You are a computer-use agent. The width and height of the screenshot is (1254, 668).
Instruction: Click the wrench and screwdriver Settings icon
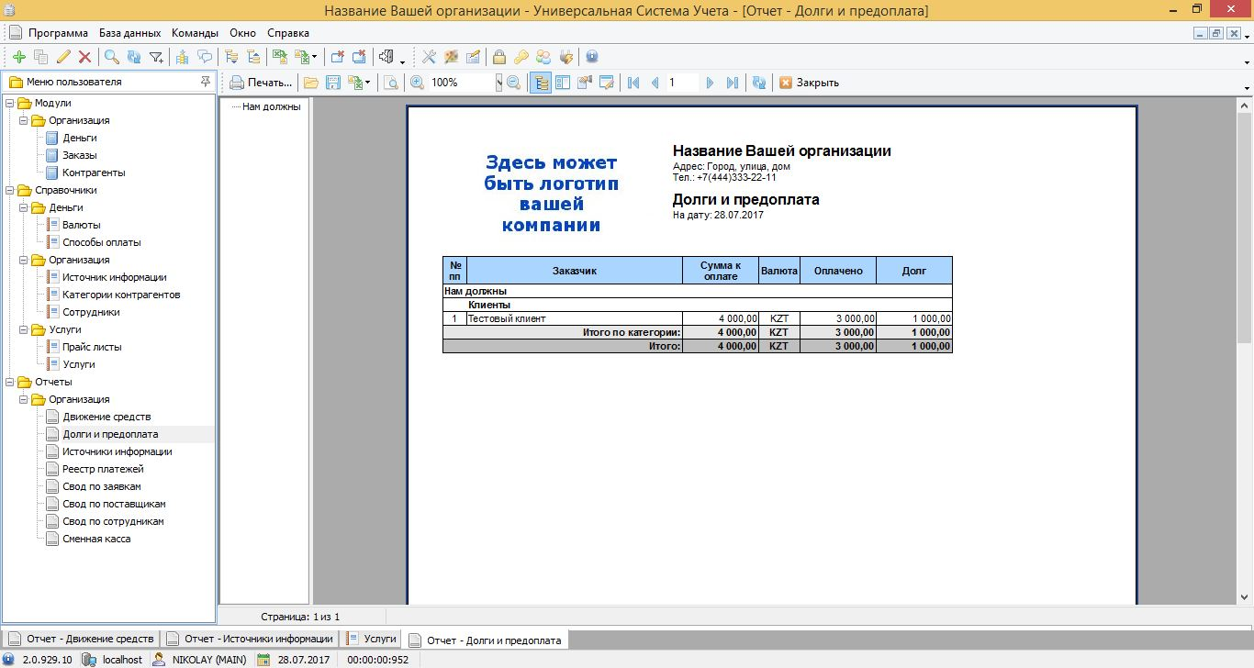429,57
